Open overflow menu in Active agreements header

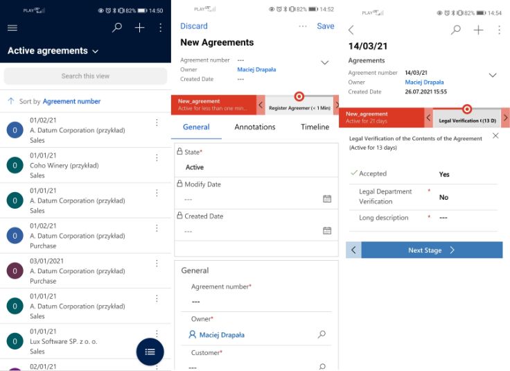click(x=160, y=28)
